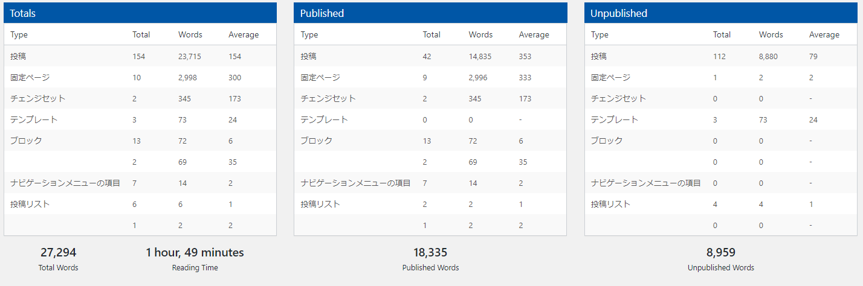The height and width of the screenshot is (286, 863).
Task: Click the ブロック label in Totals table
Action: pyautogui.click(x=27, y=141)
